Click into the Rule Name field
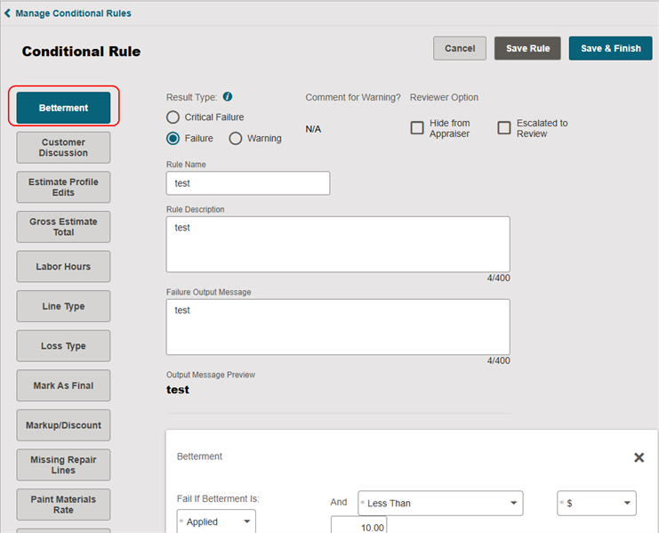659x533 pixels. tap(248, 183)
